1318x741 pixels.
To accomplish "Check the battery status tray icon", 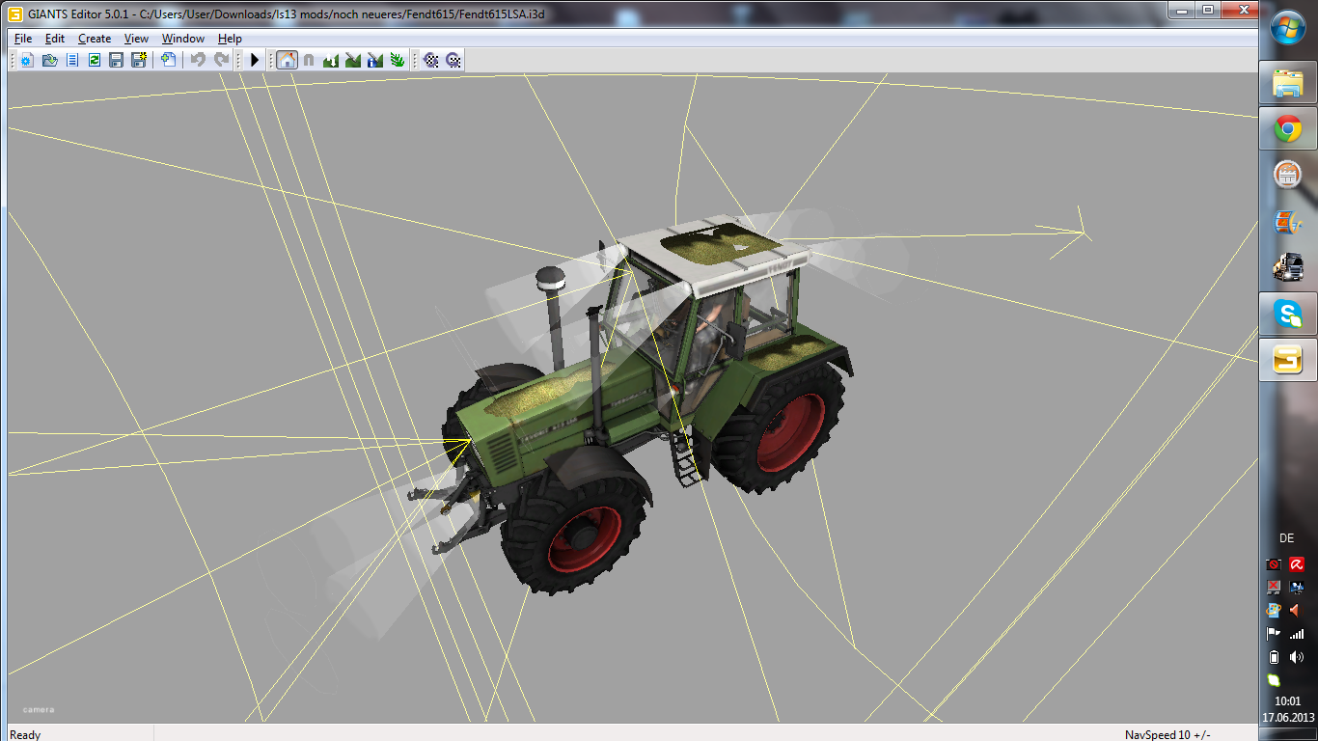I will coord(1274,657).
